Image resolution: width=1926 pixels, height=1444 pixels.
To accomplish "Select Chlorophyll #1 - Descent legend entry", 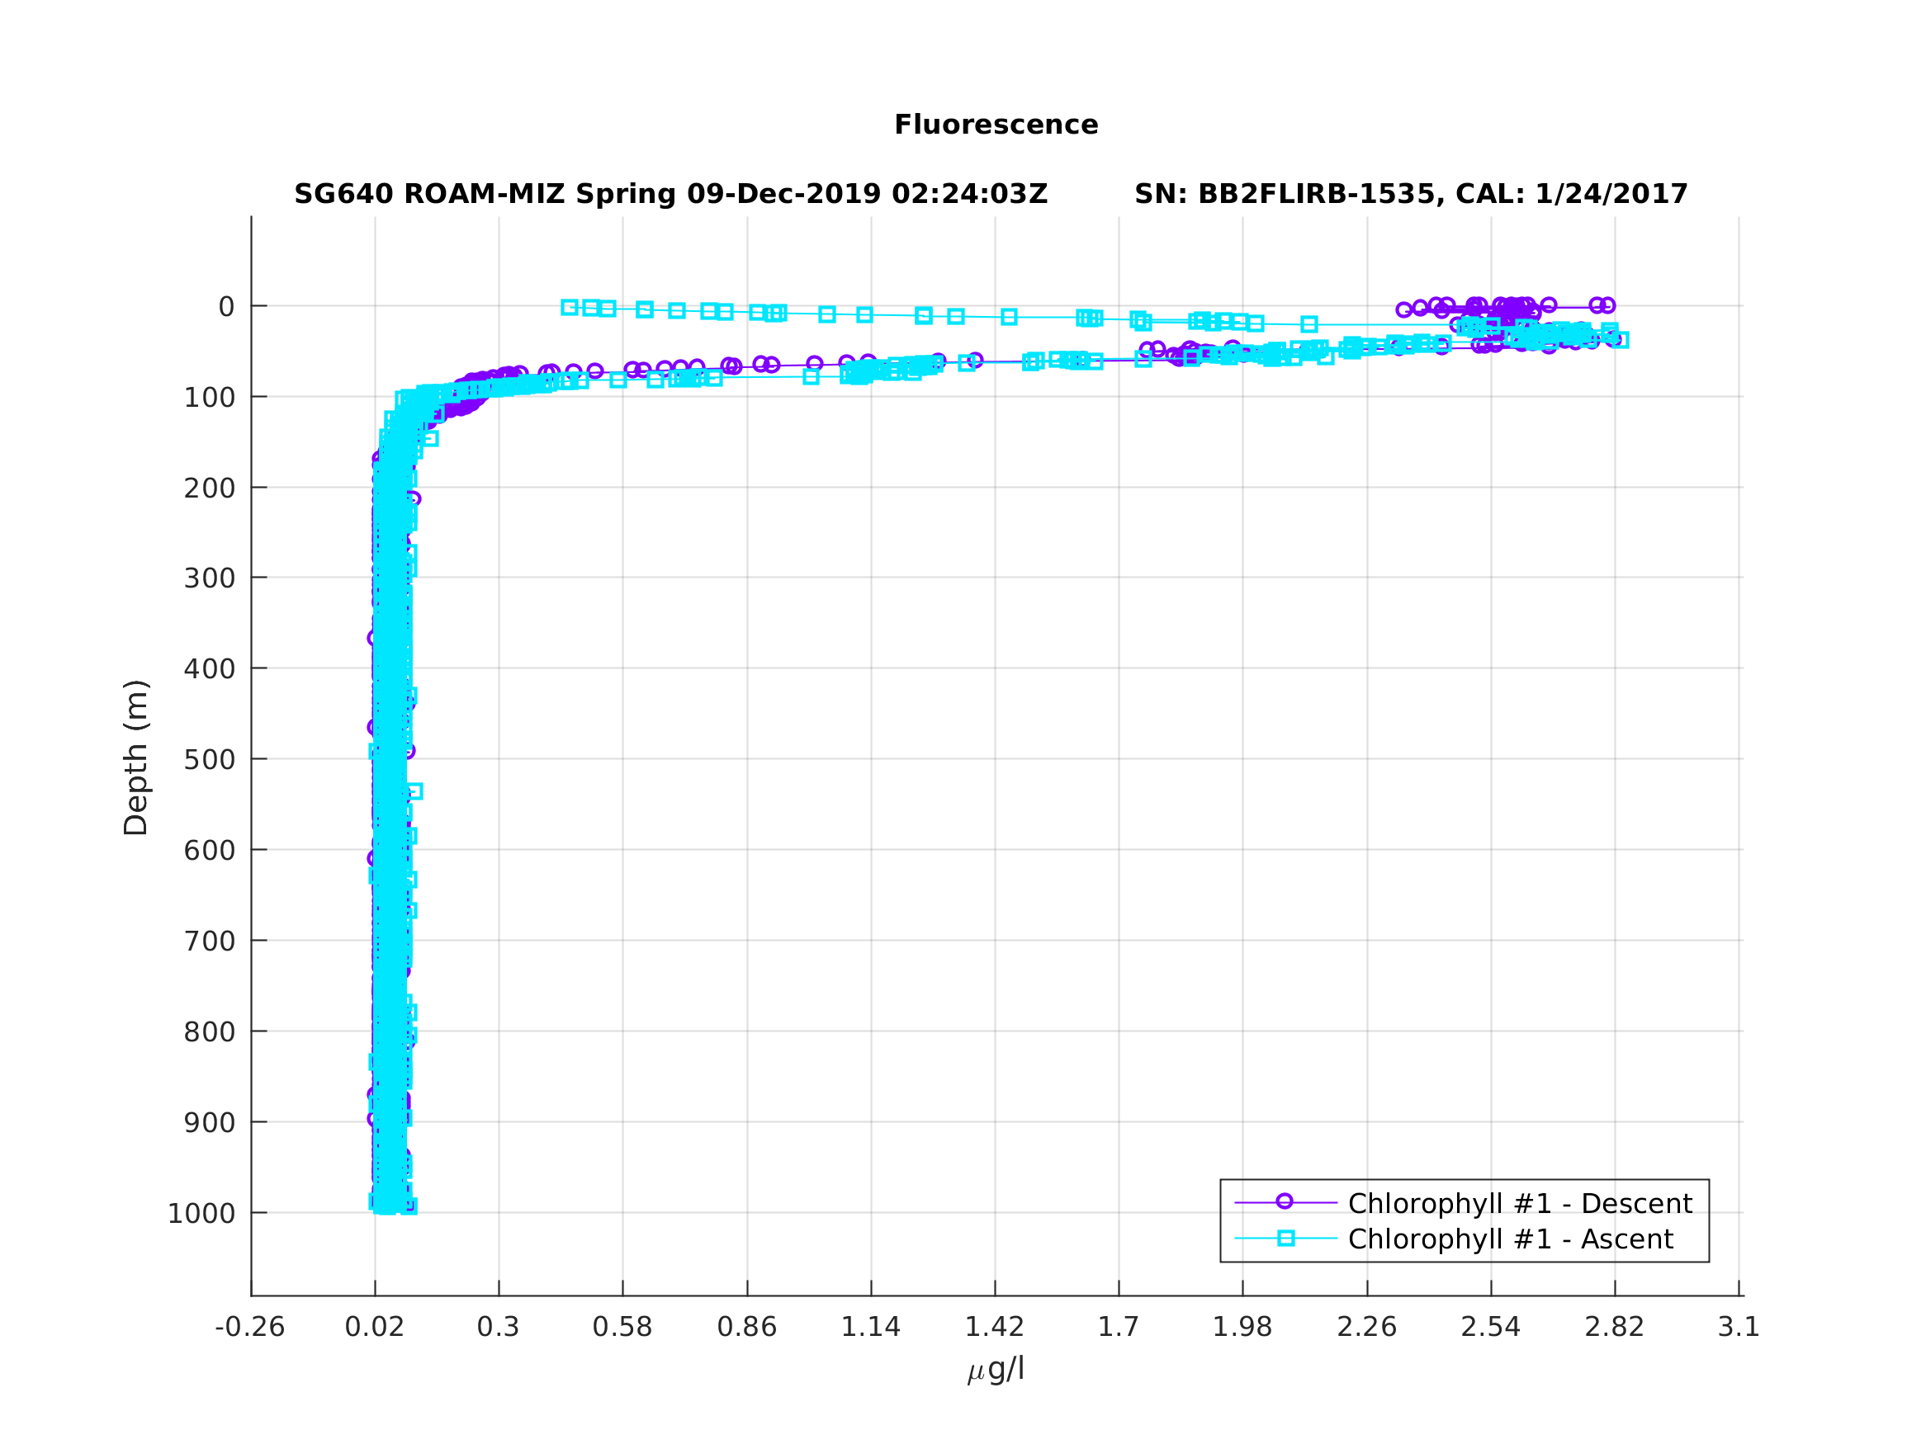I will coord(1519,1204).
